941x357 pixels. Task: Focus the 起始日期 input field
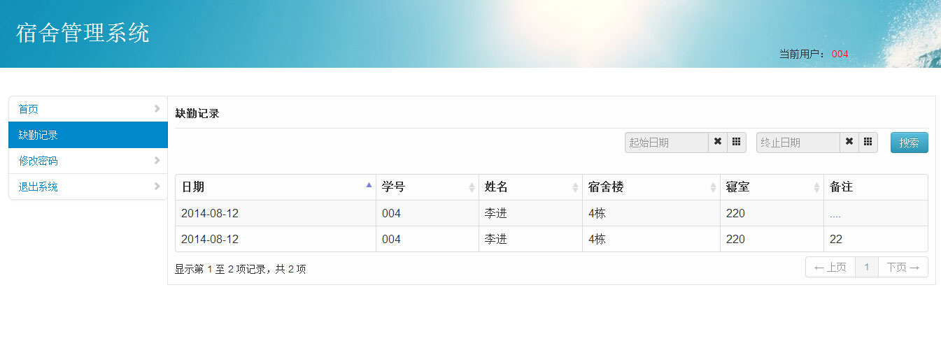667,143
